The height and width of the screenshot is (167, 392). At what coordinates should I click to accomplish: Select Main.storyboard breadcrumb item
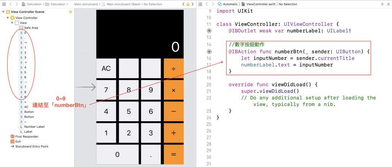(x=85, y=4)
